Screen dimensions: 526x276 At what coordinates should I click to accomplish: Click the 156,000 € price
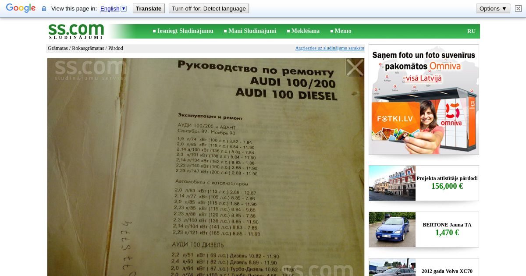click(x=447, y=186)
